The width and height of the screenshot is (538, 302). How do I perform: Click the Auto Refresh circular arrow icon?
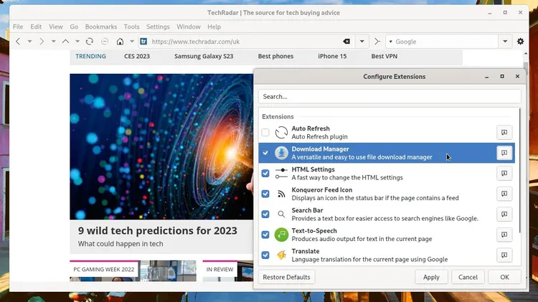click(x=281, y=133)
